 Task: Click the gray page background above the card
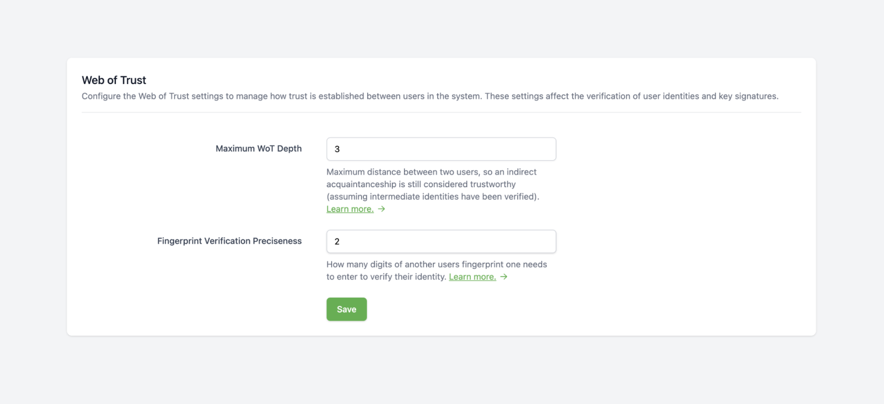coord(441,28)
